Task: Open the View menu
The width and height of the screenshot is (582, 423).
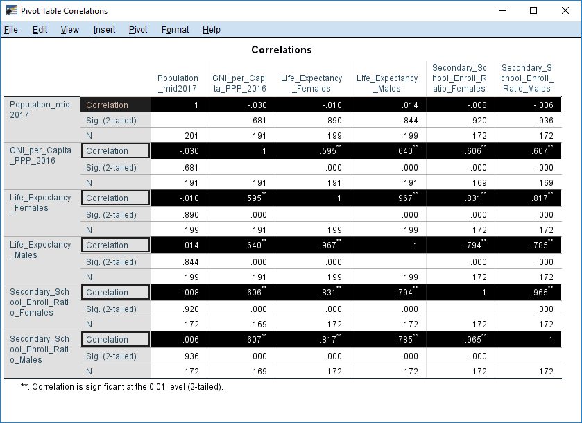Action: click(70, 30)
